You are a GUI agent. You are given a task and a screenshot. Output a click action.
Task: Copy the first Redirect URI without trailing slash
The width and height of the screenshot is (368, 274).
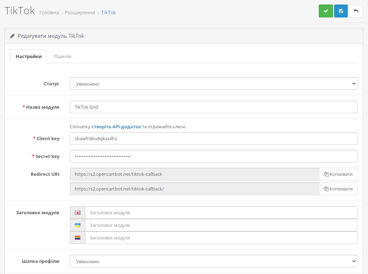pyautogui.click(x=338, y=174)
